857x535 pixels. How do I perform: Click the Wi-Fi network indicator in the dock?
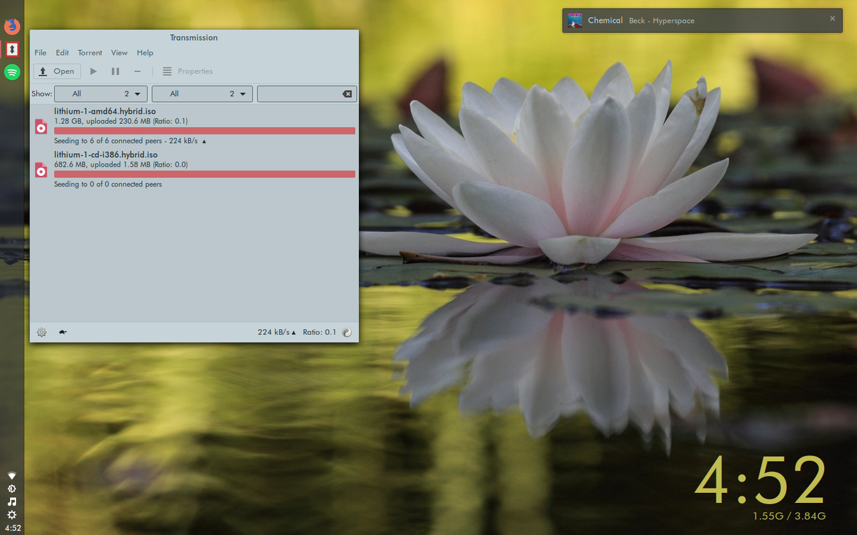(x=12, y=475)
